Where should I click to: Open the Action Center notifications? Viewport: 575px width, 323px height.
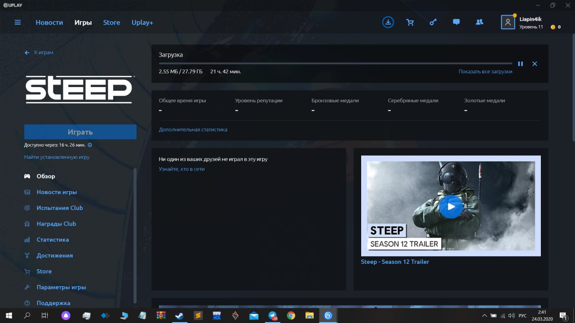[563, 316]
